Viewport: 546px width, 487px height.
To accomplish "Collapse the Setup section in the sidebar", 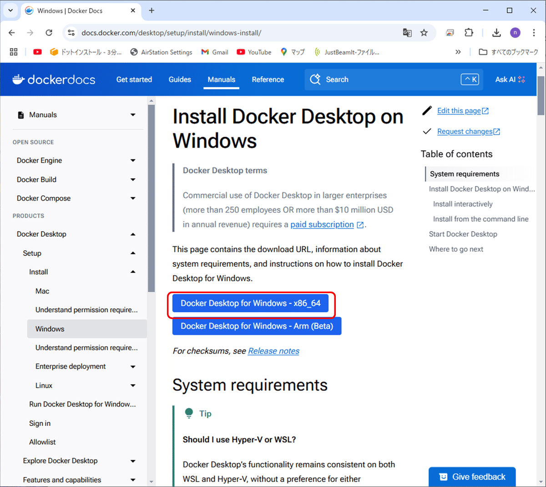I will (133, 253).
